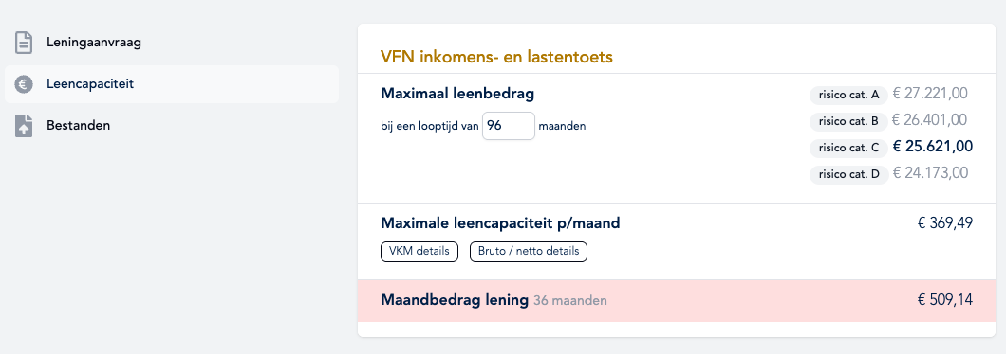
Task: Click the € 24.173,00 amount
Action: [x=930, y=173]
